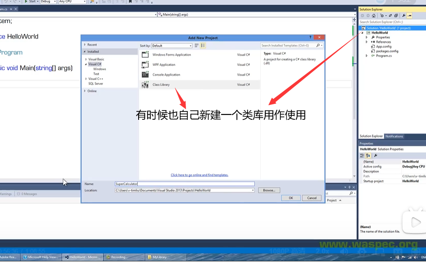Viewport: 426px width, 264px height.
Task: Select Test under Visual C#
Action: coord(96,74)
